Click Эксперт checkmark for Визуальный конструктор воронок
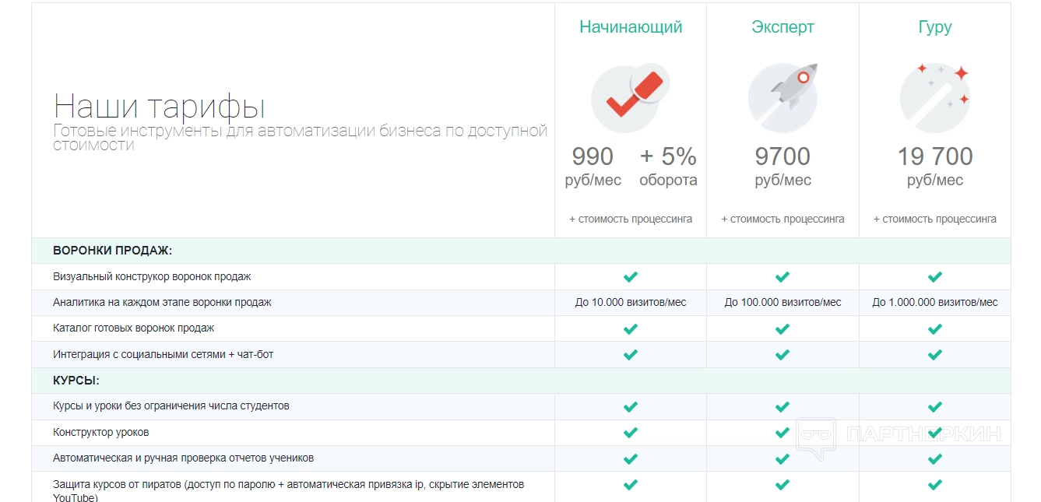The width and height of the screenshot is (1041, 502). (783, 276)
